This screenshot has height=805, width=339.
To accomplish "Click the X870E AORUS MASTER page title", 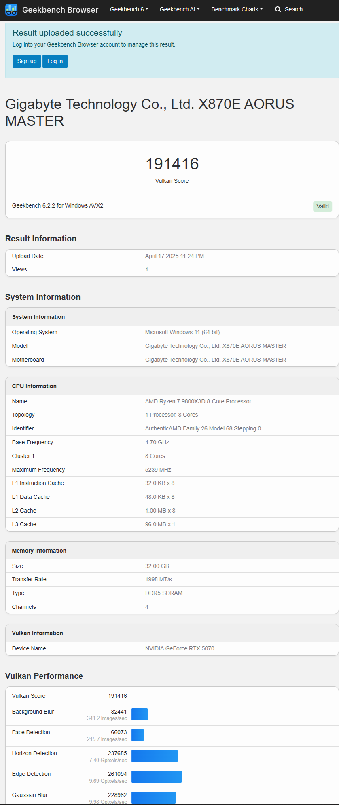I will [x=150, y=112].
